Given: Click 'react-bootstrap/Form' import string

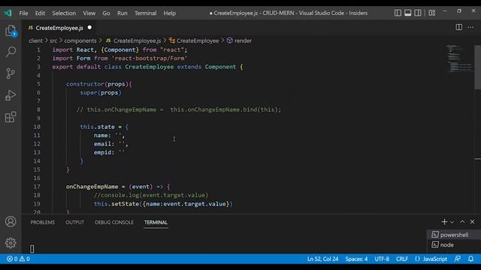Looking at the screenshot, I should [149, 58].
